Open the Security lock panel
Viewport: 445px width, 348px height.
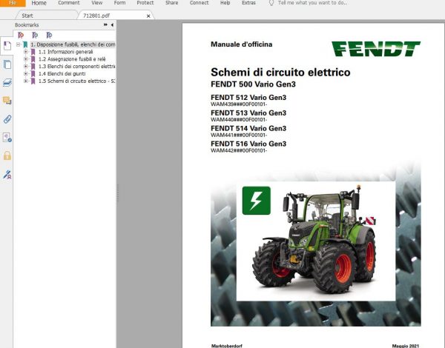(x=7, y=155)
